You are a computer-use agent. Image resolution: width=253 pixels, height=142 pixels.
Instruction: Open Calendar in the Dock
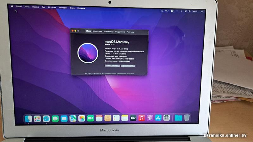click(99, 118)
